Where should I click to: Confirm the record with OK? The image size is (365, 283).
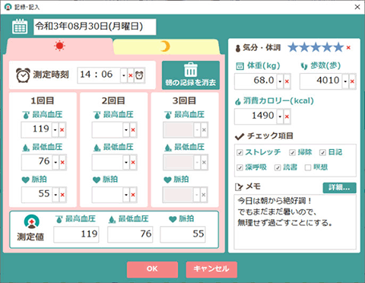pyautogui.click(x=152, y=269)
